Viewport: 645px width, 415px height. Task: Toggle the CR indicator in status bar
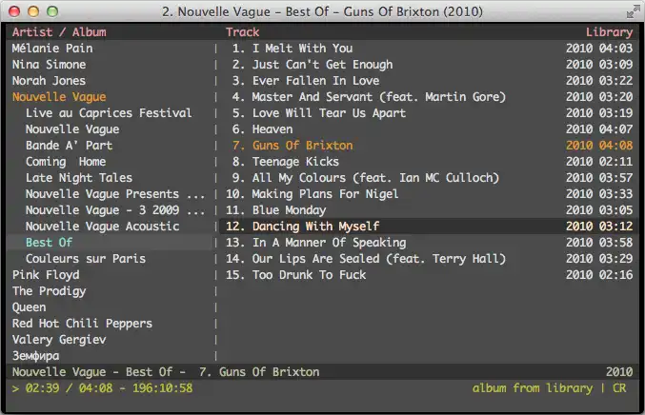click(x=619, y=388)
